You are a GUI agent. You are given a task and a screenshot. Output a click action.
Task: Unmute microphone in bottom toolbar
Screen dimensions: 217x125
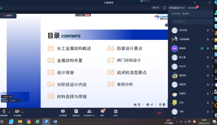point(4,113)
